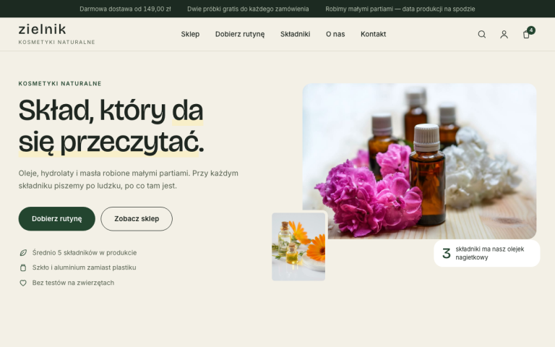The width and height of the screenshot is (555, 347).
Task: Navigate to O nas
Action: click(x=335, y=35)
